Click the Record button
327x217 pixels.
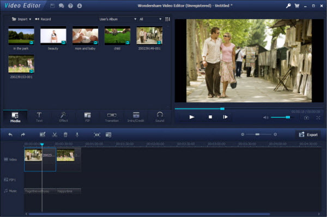(43, 19)
